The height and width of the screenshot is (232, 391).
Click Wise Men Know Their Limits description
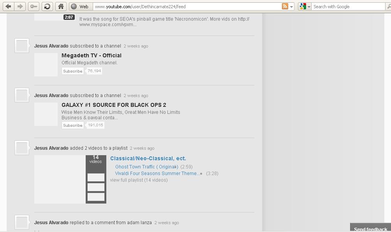click(121, 115)
